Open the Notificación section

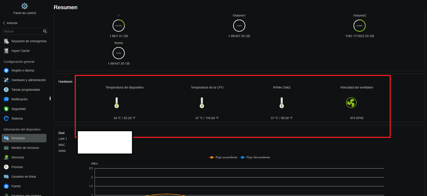[x=24, y=99]
